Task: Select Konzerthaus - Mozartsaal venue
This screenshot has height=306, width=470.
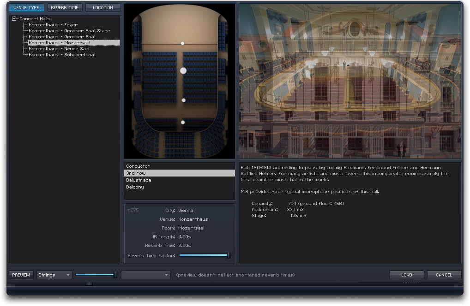Action: [x=74, y=43]
